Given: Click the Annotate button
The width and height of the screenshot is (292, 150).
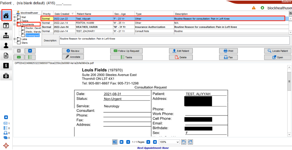Looking at the screenshot, I should (73, 57).
